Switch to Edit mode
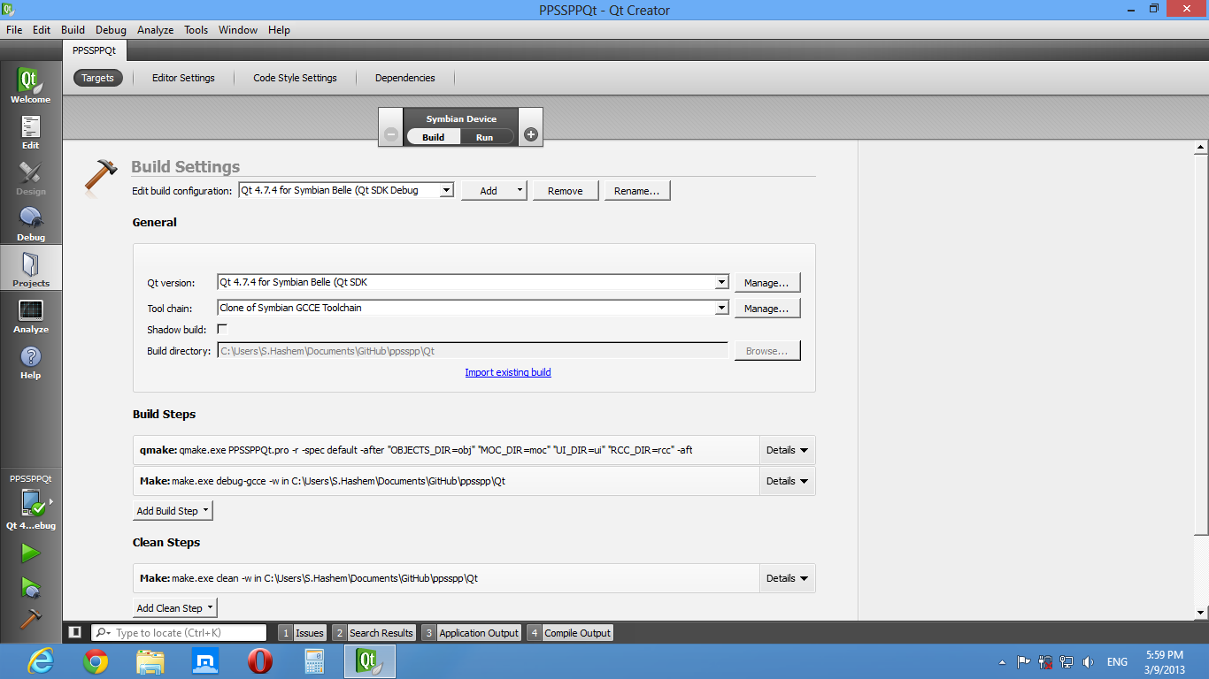Image resolution: width=1209 pixels, height=679 pixels. coord(31,132)
